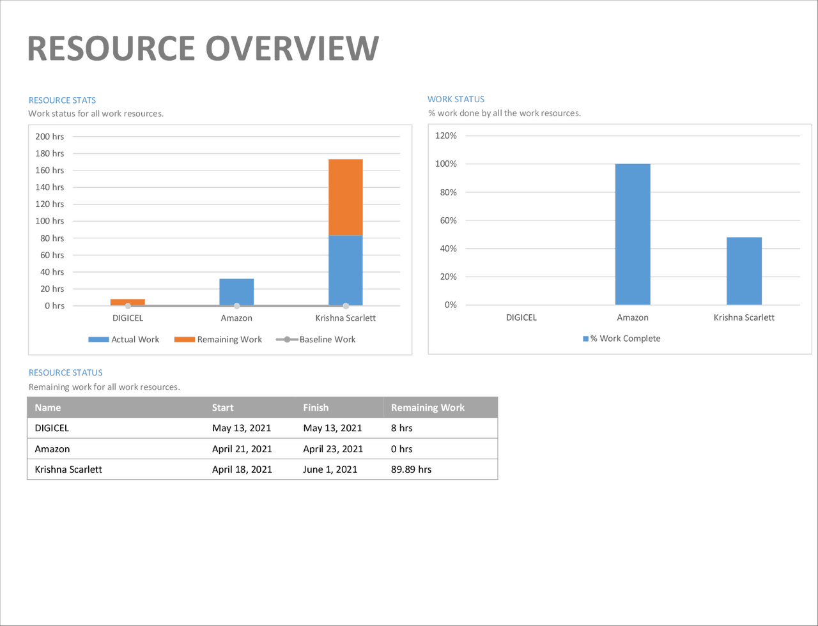Click the orange segment of Krishna Scarlett's bar
This screenshot has width=818, height=626.
tap(345, 195)
